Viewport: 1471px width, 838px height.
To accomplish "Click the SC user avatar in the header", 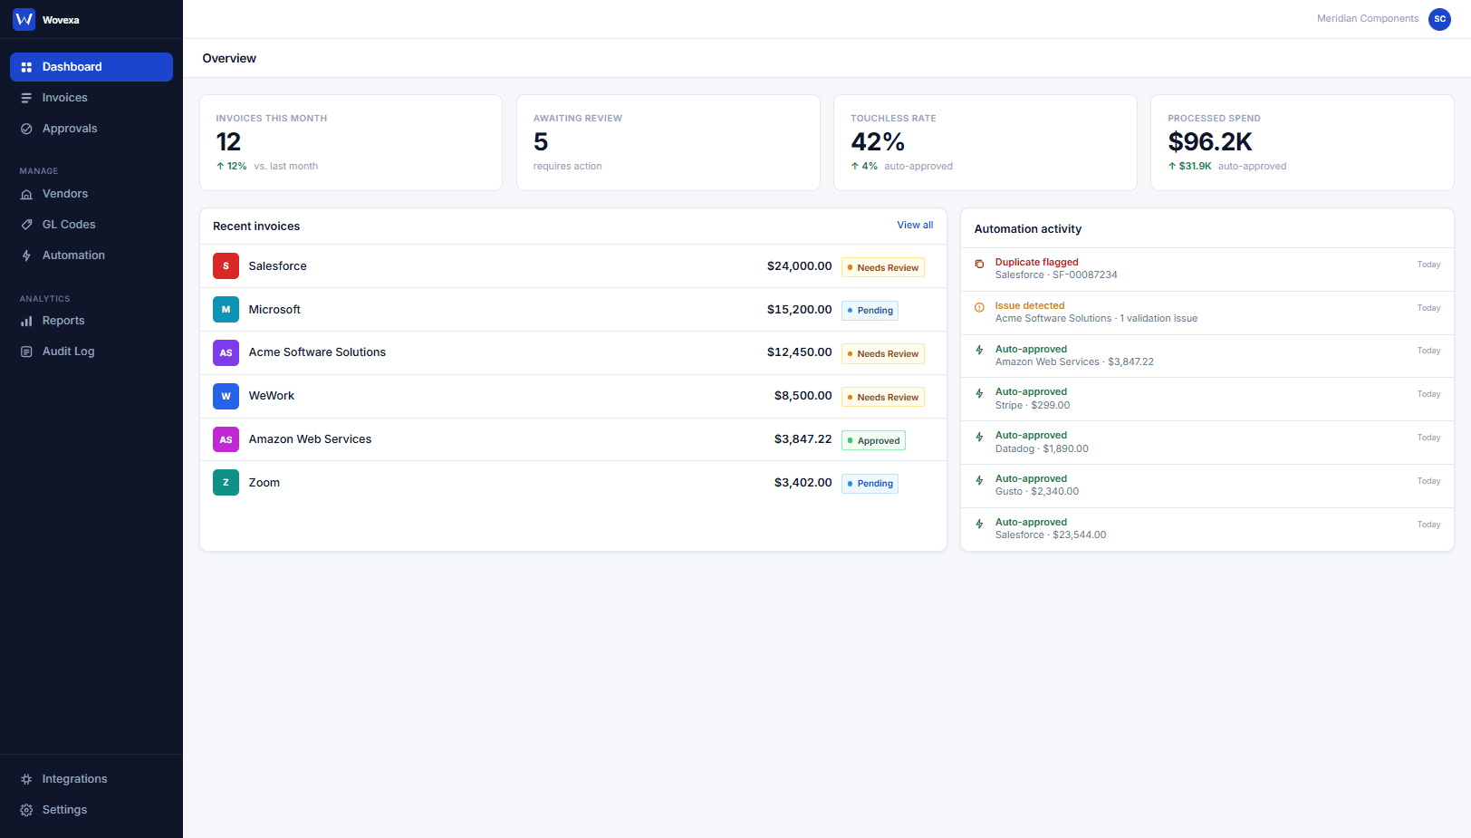I will click(1439, 19).
